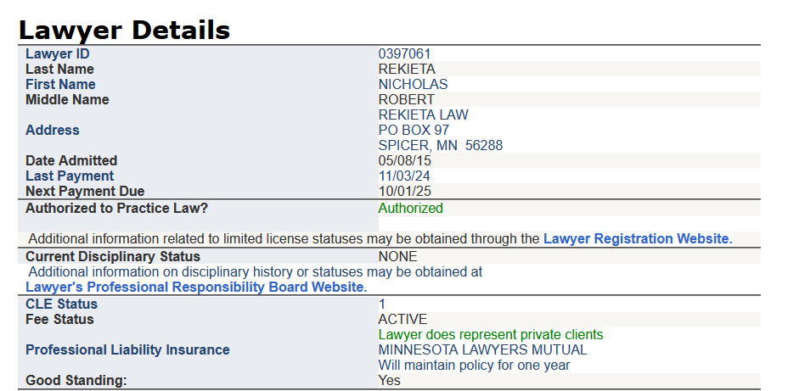Select the admitted date 05/08/15
Viewport: 788px width, 391px height.
tap(404, 160)
